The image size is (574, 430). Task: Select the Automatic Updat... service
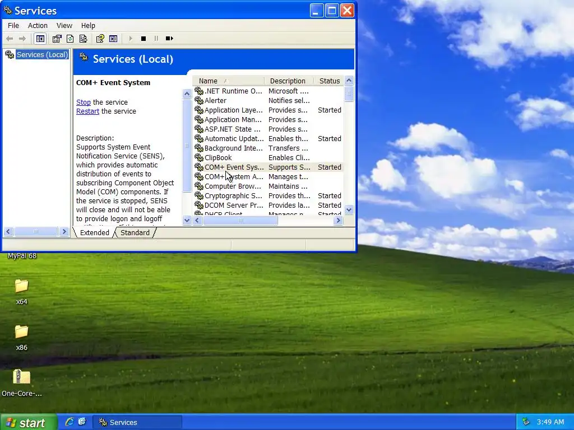pos(269,138)
